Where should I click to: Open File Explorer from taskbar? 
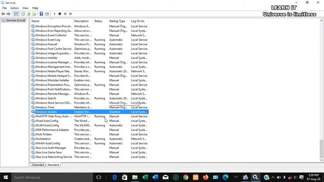point(135,177)
